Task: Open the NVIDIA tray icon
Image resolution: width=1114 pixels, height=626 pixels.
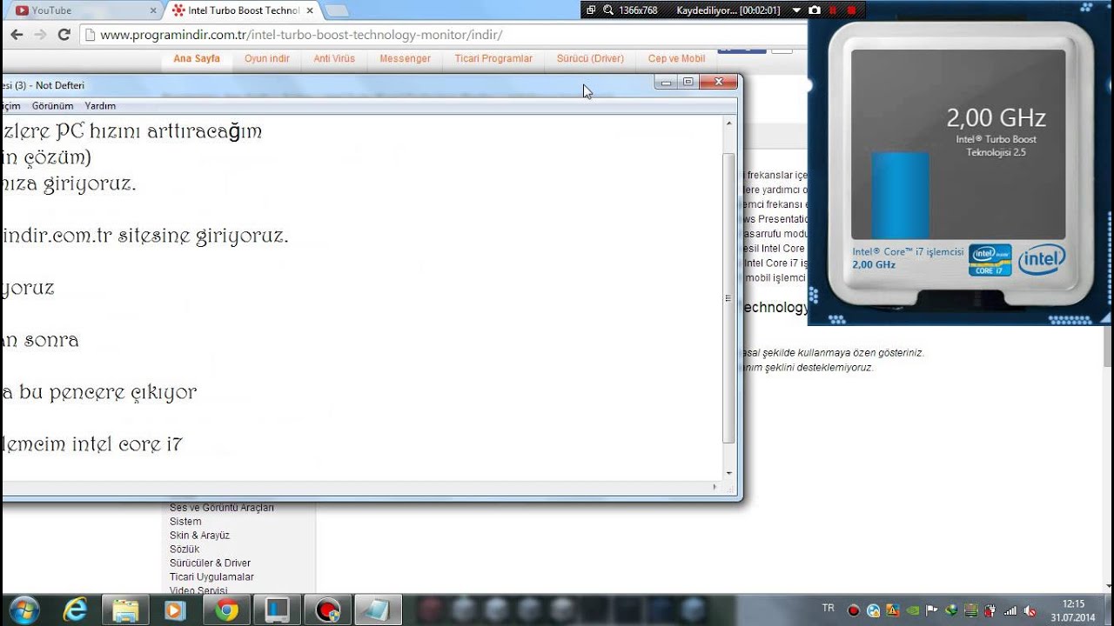Action: point(912,610)
